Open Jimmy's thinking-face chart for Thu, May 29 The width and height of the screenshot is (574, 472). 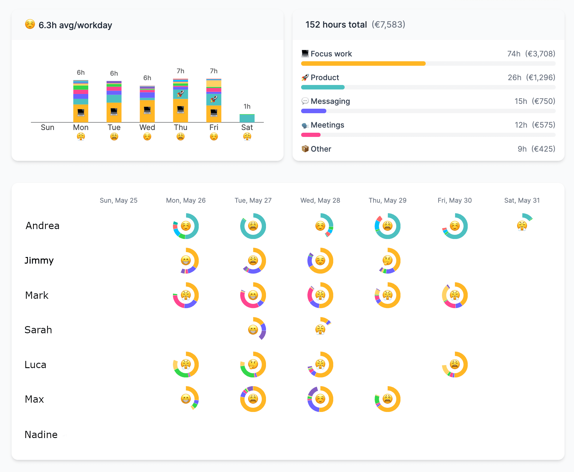[x=387, y=261]
